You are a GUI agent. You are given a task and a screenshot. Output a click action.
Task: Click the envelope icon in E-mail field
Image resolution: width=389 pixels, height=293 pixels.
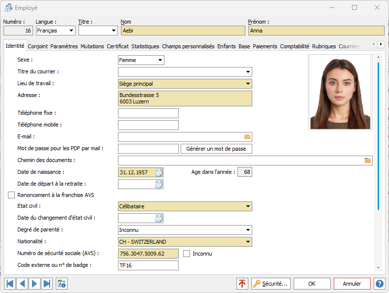247,137
